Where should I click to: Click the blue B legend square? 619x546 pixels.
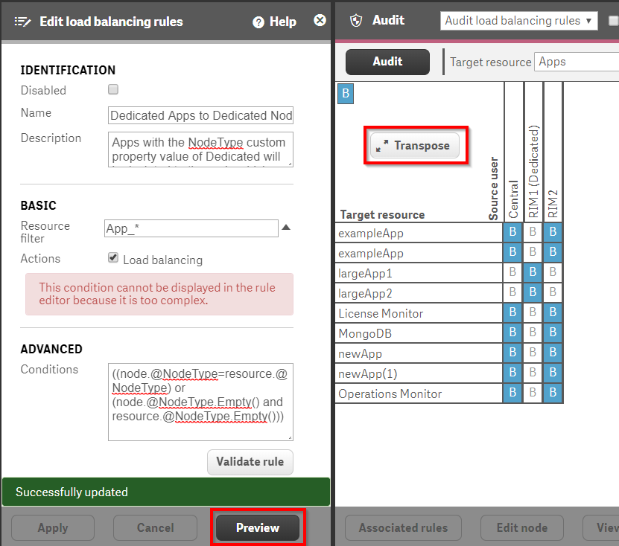(346, 94)
